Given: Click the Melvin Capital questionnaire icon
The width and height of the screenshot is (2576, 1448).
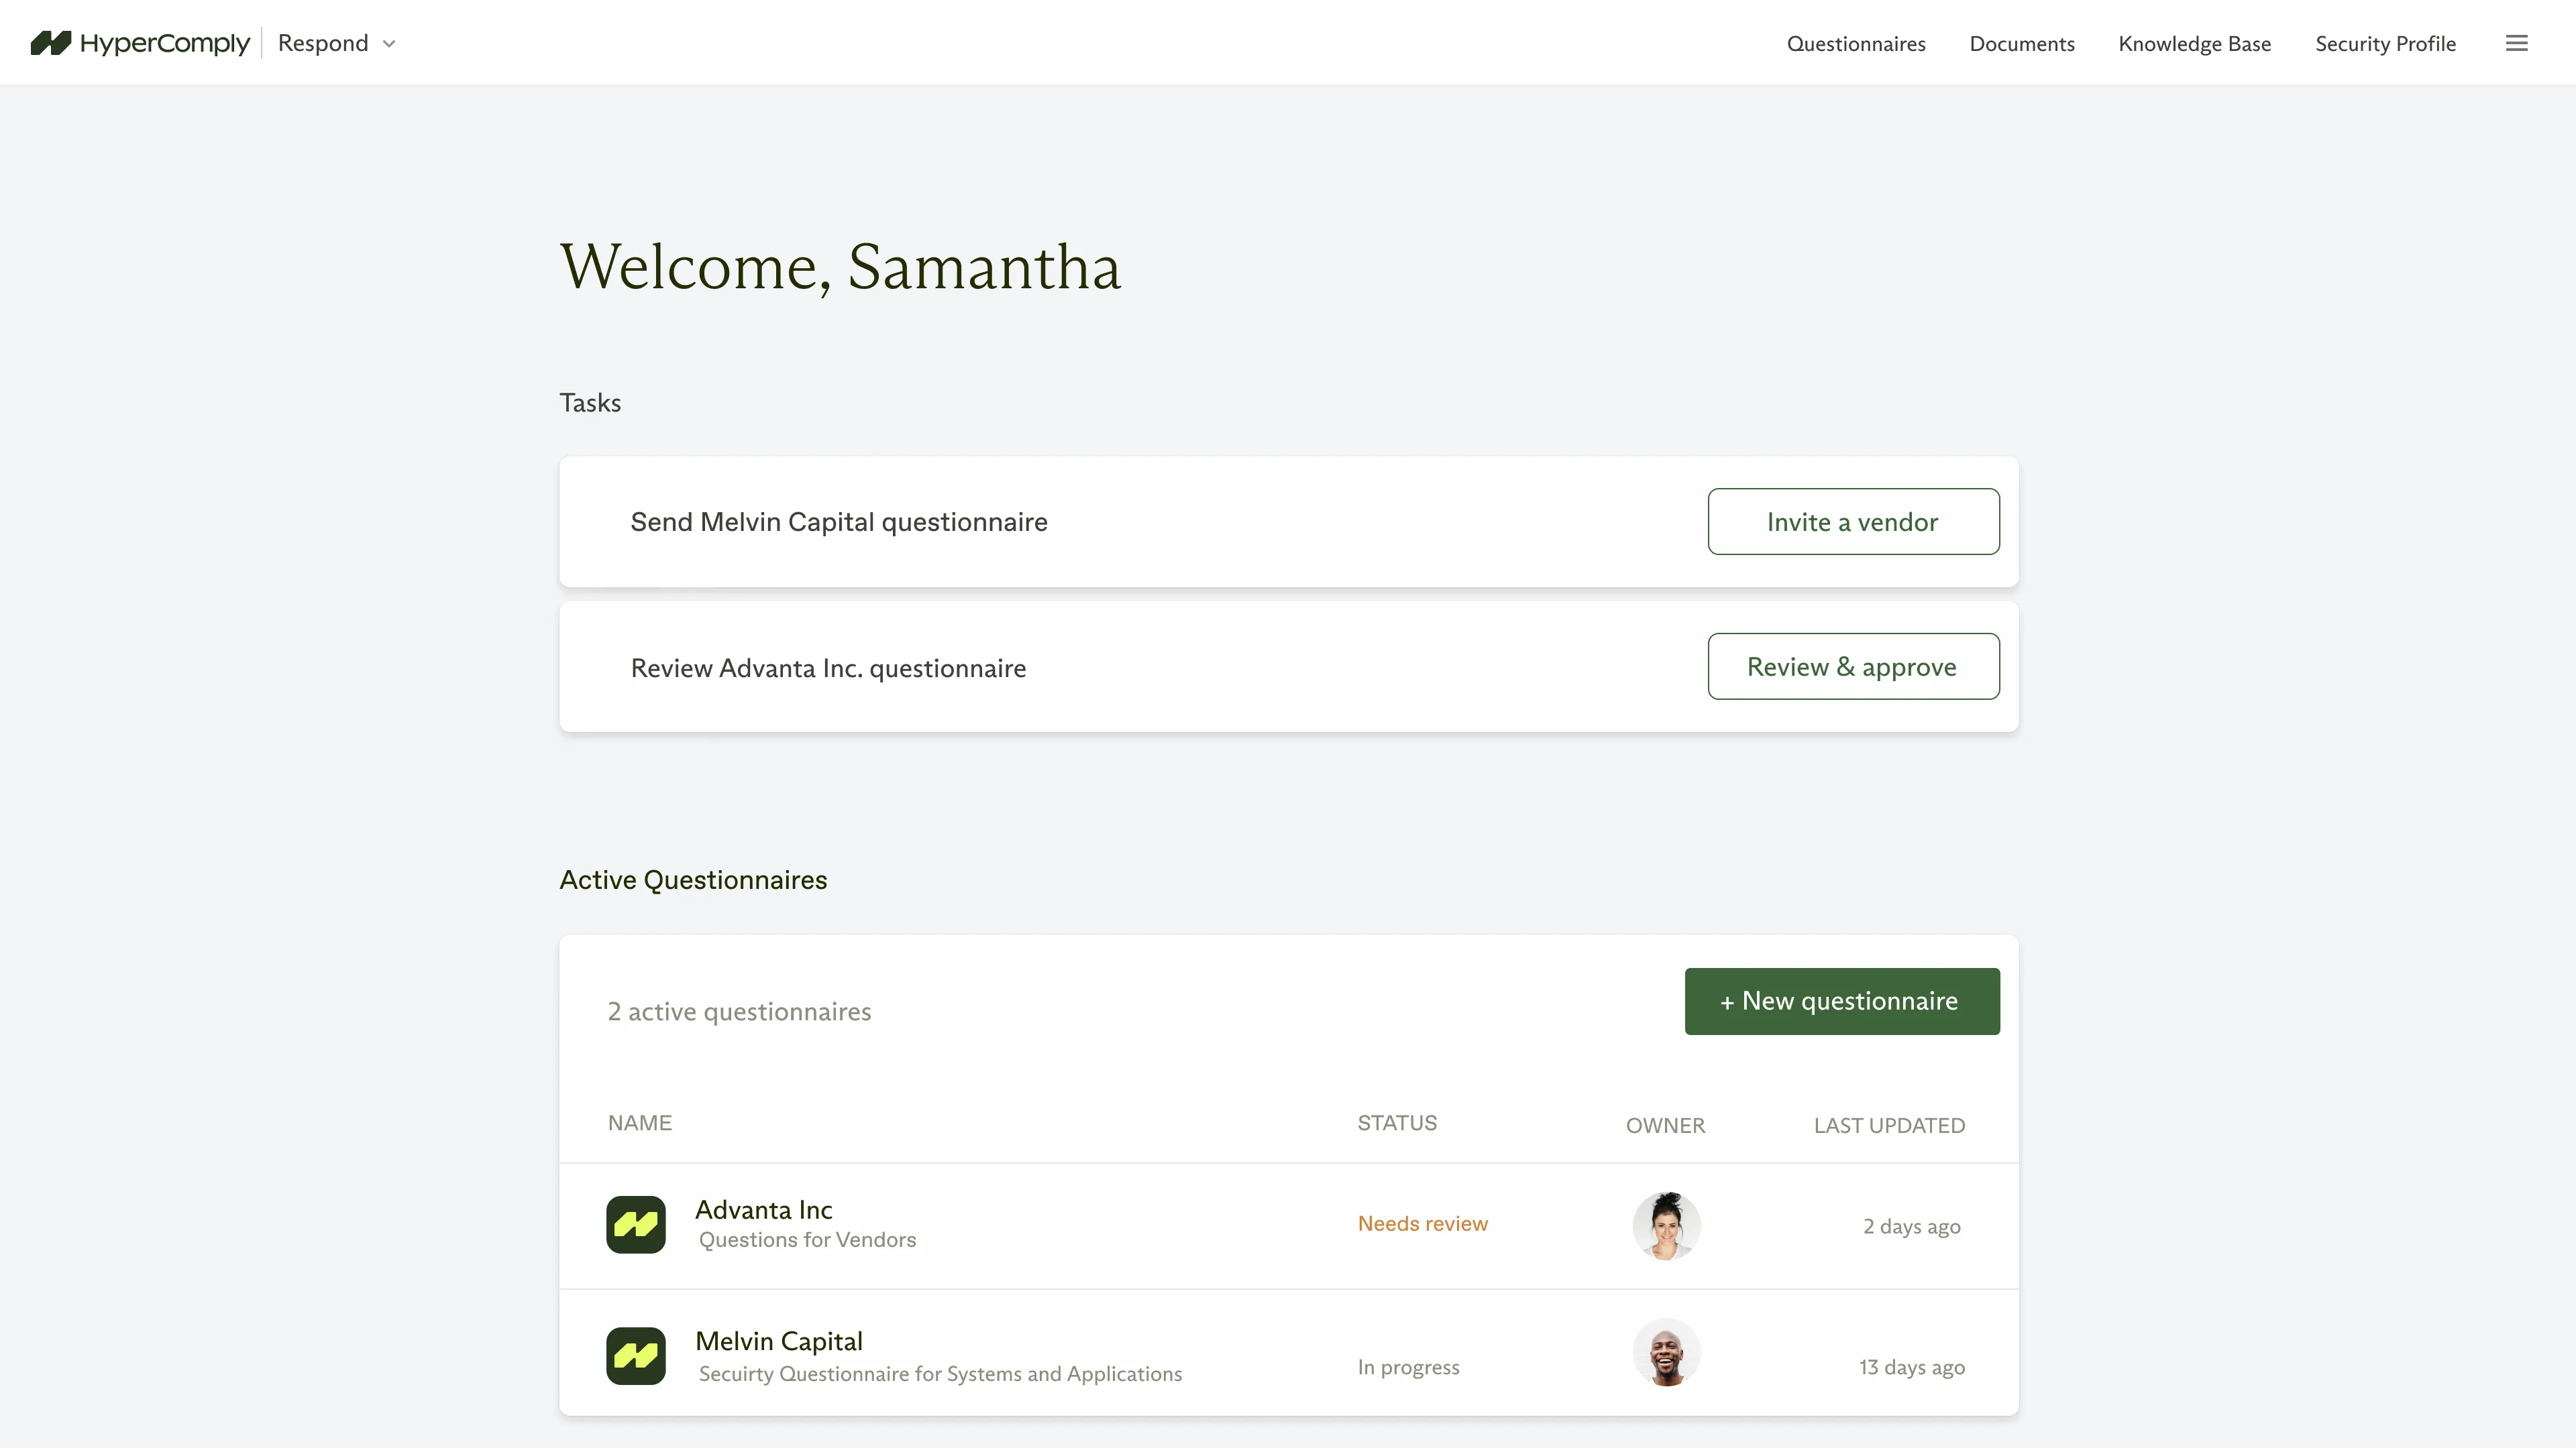Looking at the screenshot, I should tap(636, 1355).
